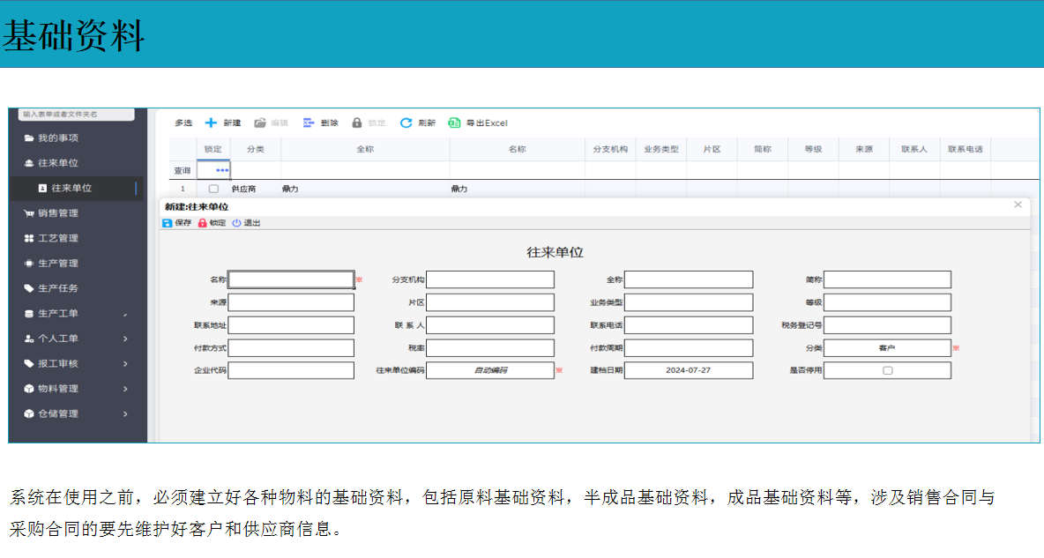Click 保存 label in dialog
The width and height of the screenshot is (1044, 558).
tap(183, 223)
